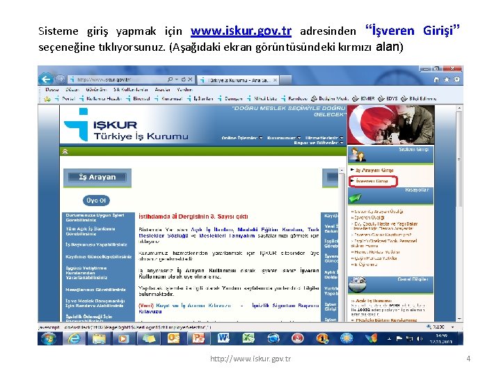Click the İş Arayan Girişi link
This screenshot has height=376, width=501.
374,170
